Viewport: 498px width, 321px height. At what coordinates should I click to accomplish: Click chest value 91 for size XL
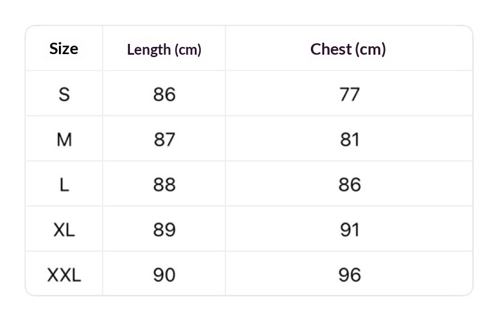[349, 230]
